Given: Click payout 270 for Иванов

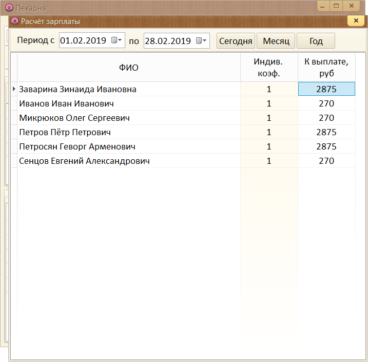Looking at the screenshot, I should pos(326,103).
